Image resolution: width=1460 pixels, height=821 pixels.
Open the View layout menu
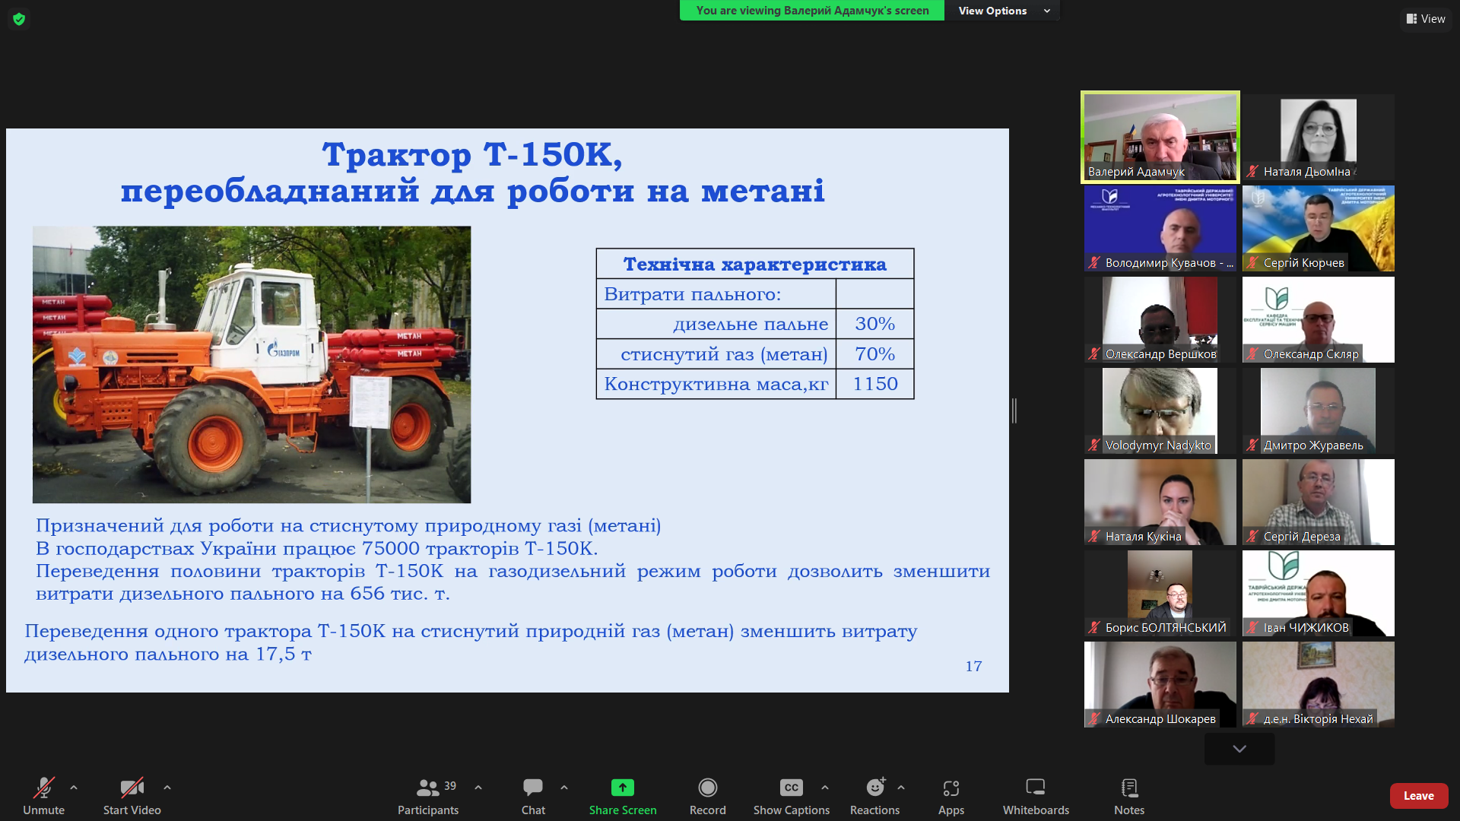pos(1426,19)
